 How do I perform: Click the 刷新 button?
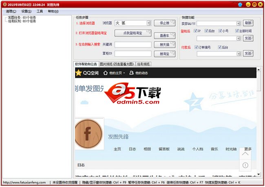pyautogui.click(x=248, y=23)
